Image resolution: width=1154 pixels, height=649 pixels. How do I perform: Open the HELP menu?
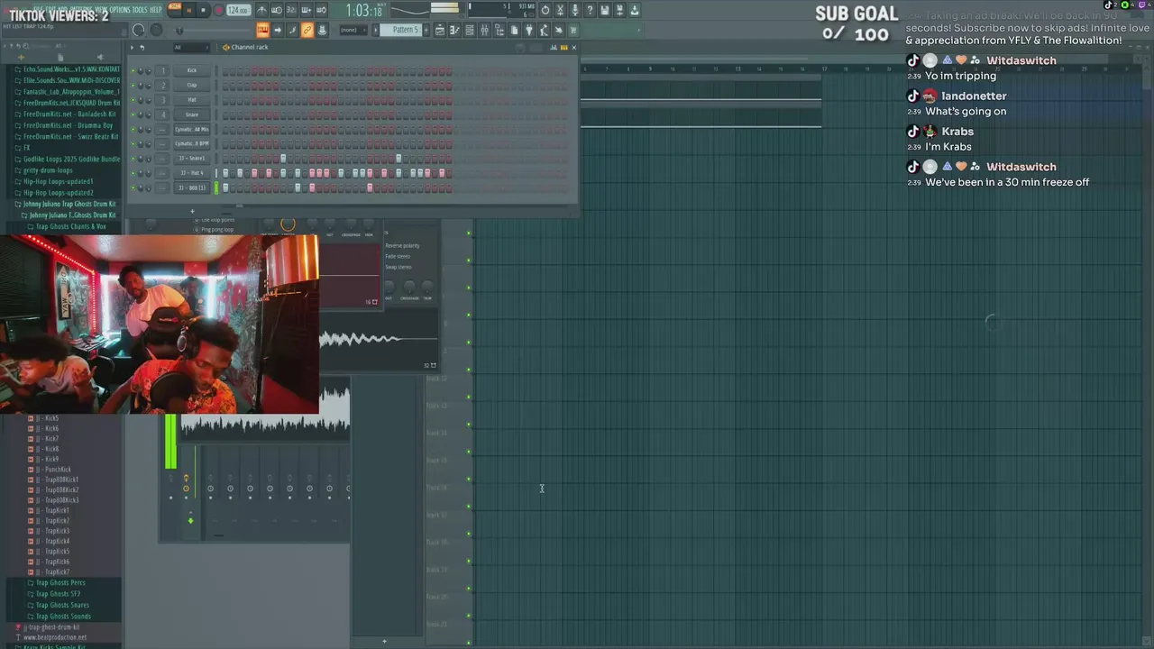coord(156,10)
